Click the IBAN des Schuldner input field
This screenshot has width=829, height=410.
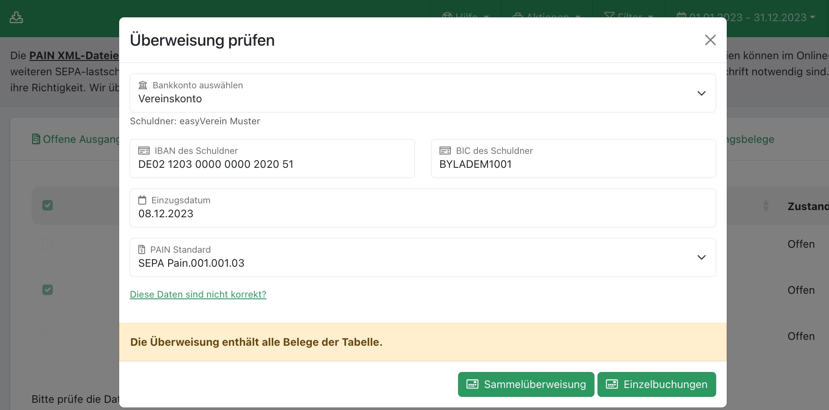tap(272, 164)
